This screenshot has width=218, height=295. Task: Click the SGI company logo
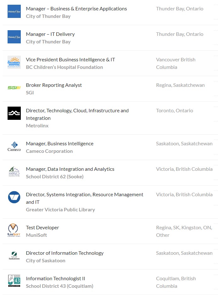(14, 88)
